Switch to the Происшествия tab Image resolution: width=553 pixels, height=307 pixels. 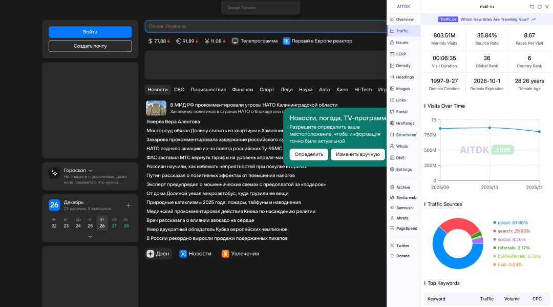pos(208,90)
